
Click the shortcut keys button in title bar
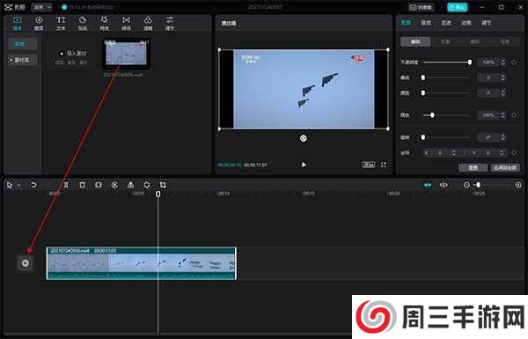pos(422,7)
